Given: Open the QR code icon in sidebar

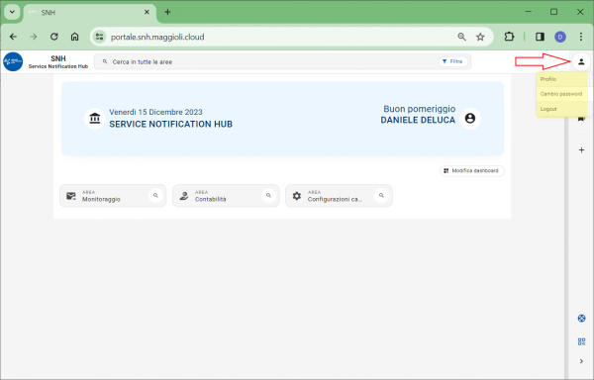Looking at the screenshot, I should click(581, 341).
